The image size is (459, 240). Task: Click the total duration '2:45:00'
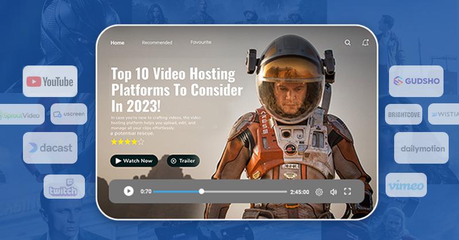click(299, 192)
